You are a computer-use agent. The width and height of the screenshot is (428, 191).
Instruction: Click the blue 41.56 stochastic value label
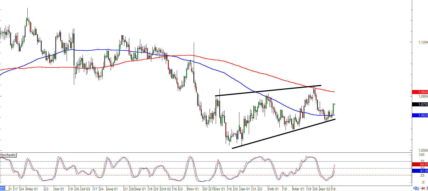(420, 171)
